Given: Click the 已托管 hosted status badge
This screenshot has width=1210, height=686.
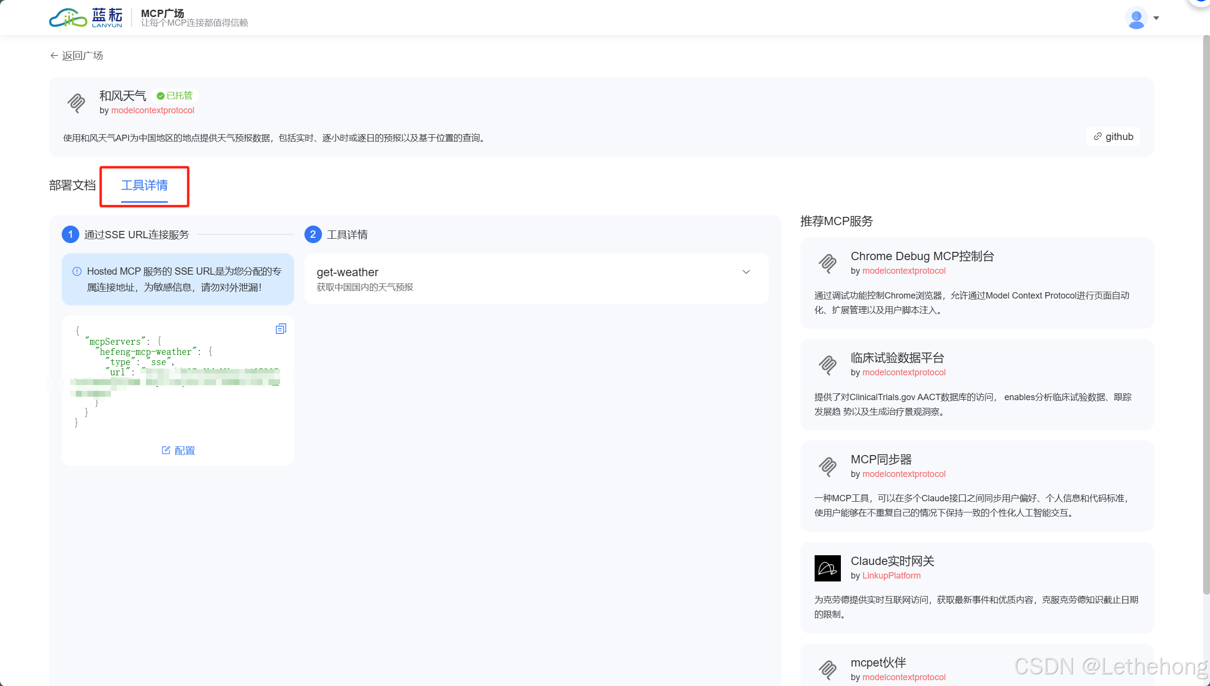Looking at the screenshot, I should [175, 96].
